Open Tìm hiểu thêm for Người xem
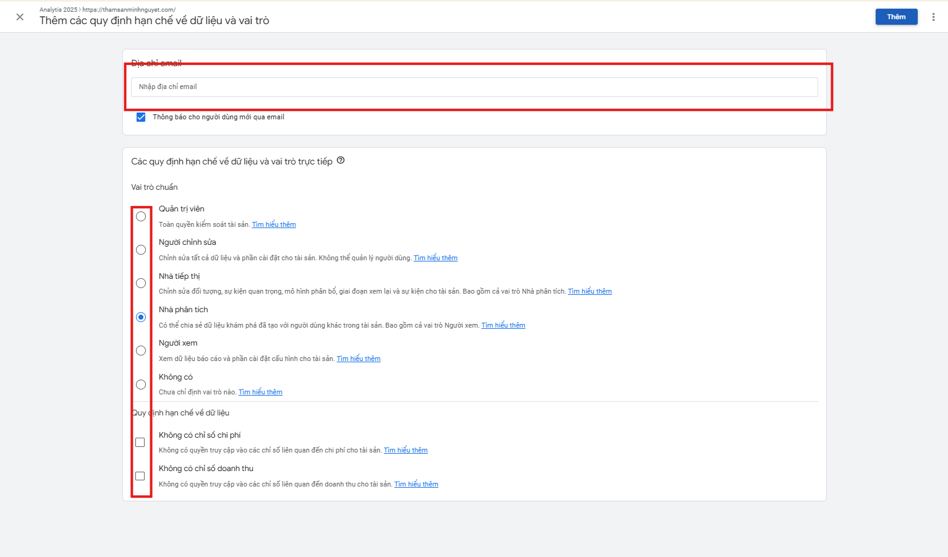The width and height of the screenshot is (948, 557). tap(358, 359)
